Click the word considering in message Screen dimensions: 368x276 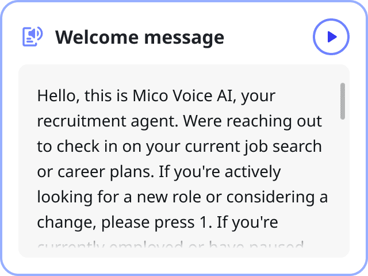pos(270,197)
